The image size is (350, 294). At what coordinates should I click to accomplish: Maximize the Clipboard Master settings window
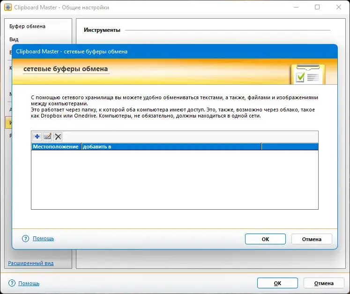click(317, 7)
